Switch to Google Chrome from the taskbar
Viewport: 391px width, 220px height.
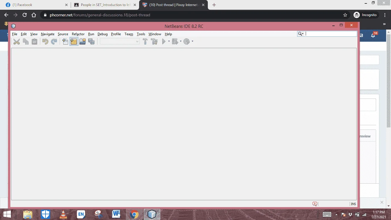coord(134,214)
